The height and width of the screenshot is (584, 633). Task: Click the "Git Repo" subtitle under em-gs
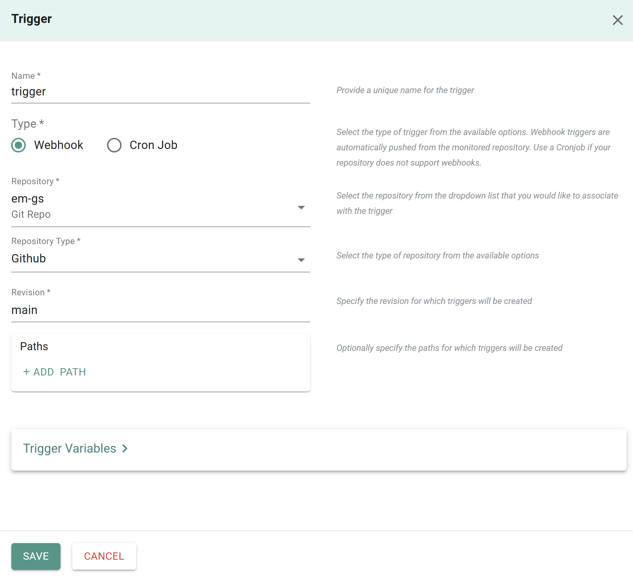(31, 215)
